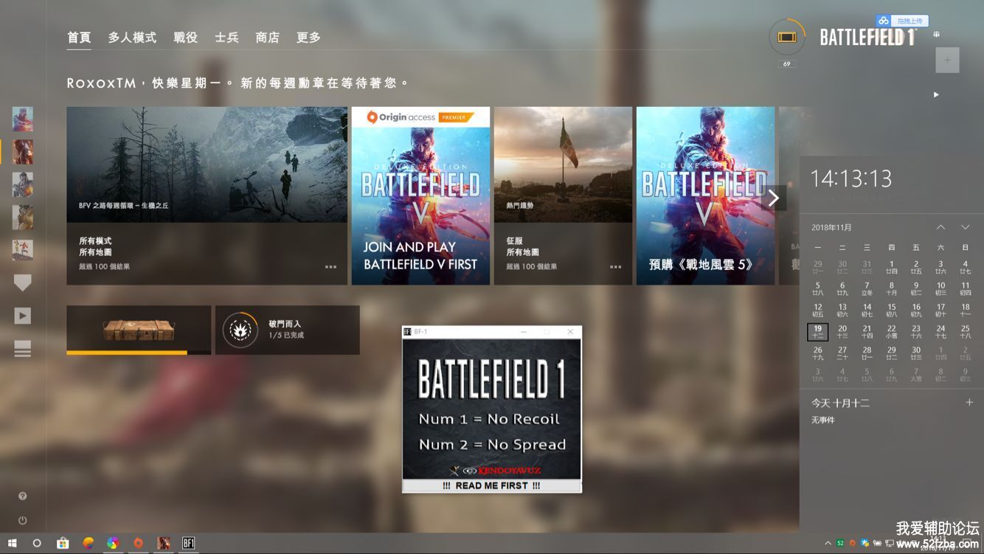Select November 11 in the calendar

pos(965,288)
